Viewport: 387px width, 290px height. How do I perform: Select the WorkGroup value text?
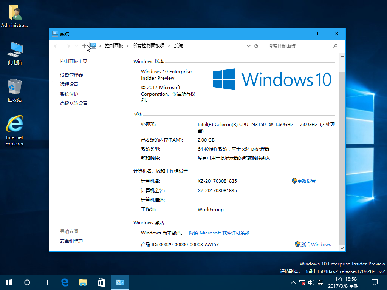(211, 209)
